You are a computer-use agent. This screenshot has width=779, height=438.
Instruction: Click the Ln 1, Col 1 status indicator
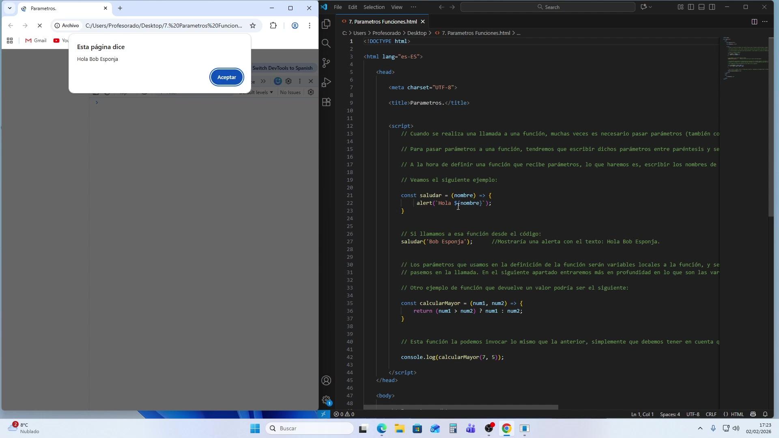(642, 414)
